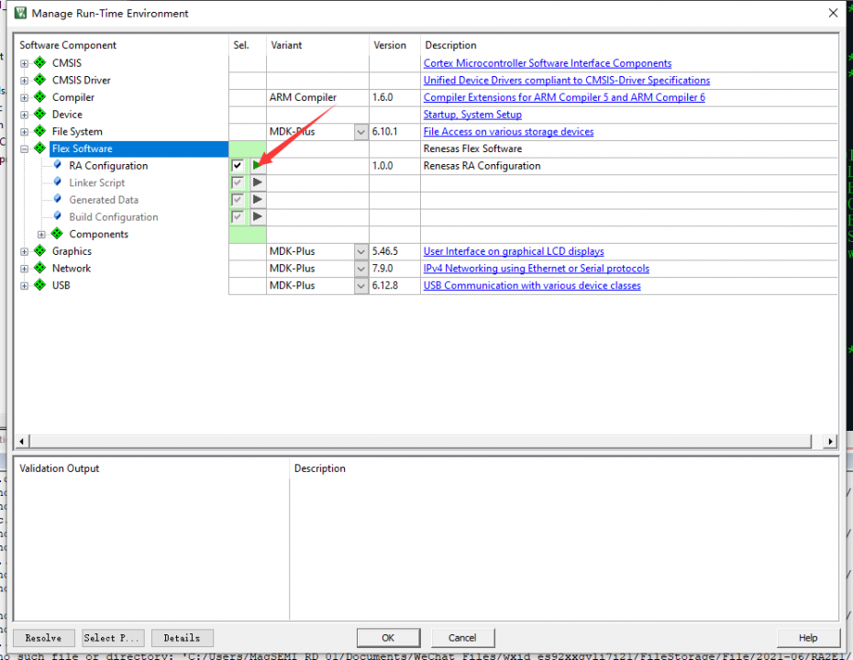Viewport: 853px width, 660px height.
Task: Click the CMSIS Driver green diamond icon
Action: 39,80
